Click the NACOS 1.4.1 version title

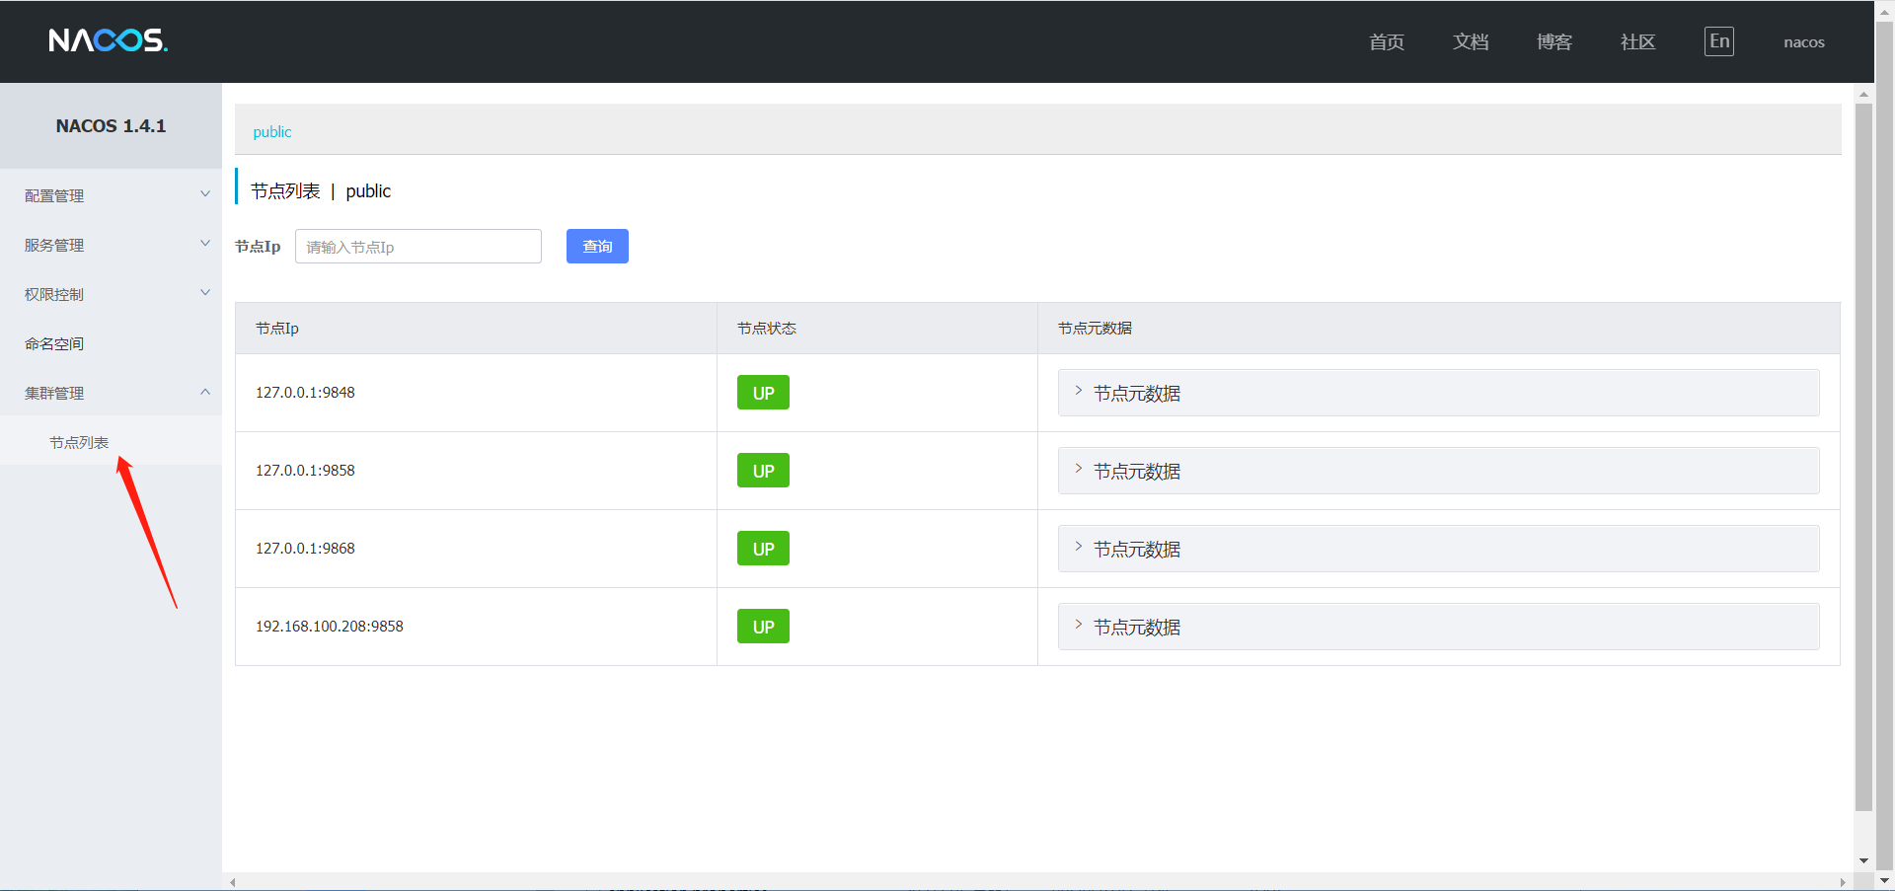111,126
